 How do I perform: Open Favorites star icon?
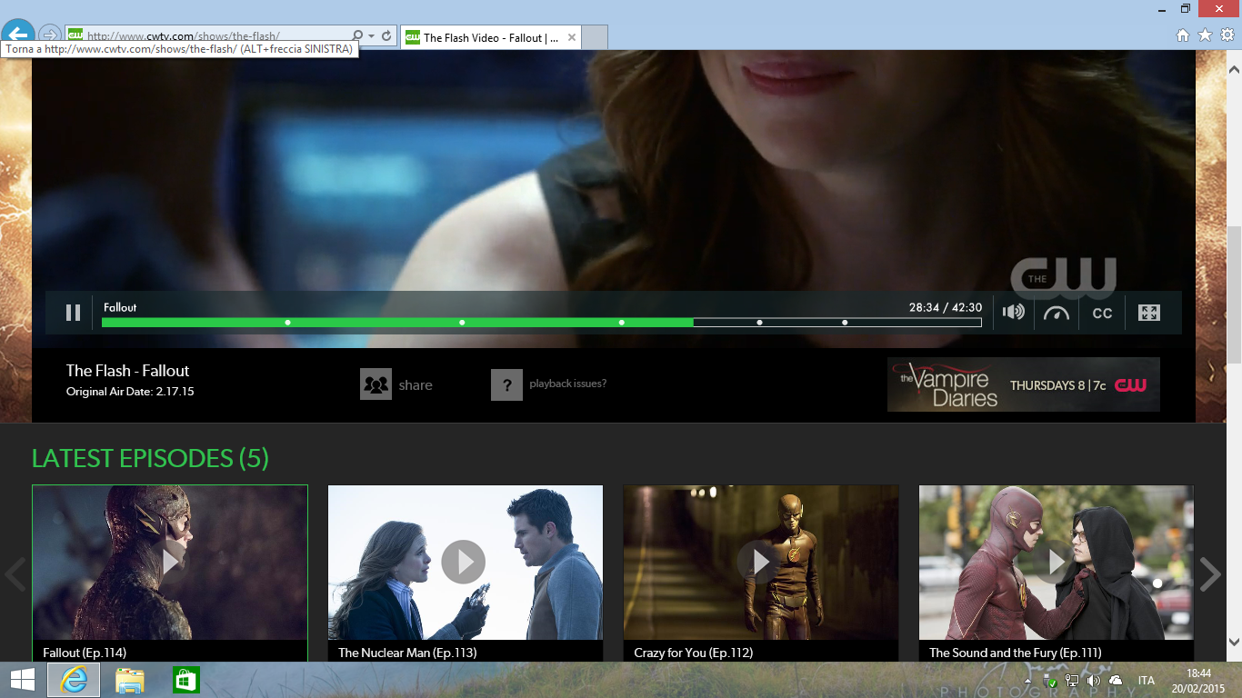1205,35
